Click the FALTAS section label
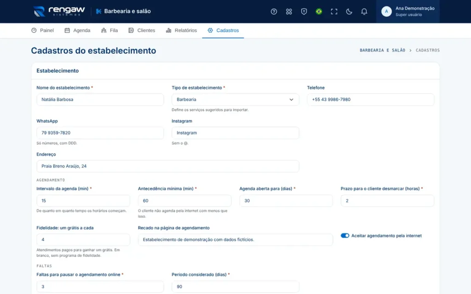 click(x=44, y=266)
